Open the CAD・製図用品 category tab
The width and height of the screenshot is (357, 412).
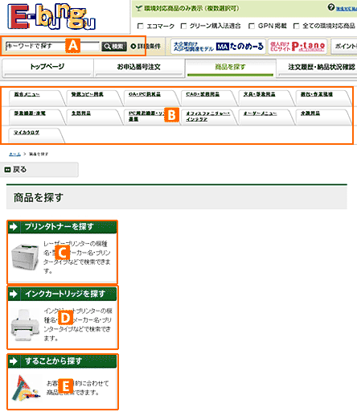click(x=203, y=94)
